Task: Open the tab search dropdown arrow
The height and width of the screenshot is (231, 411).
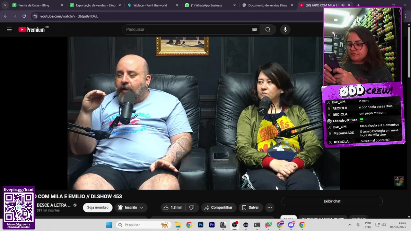Action: pyautogui.click(x=5, y=5)
